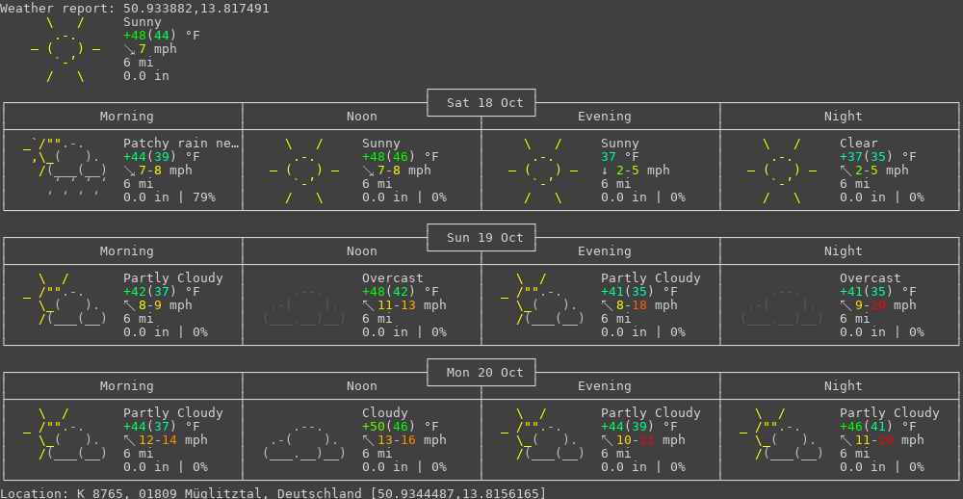Click the Weather report coordinates line at the top
Viewport: 963px width, 499px height.
pyautogui.click(x=135, y=9)
